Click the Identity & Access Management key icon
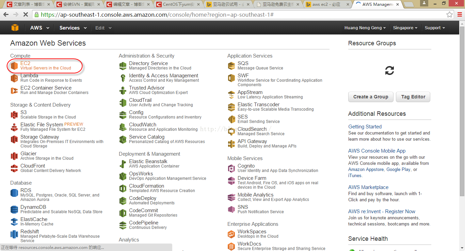The image size is (465, 251). pos(123,78)
